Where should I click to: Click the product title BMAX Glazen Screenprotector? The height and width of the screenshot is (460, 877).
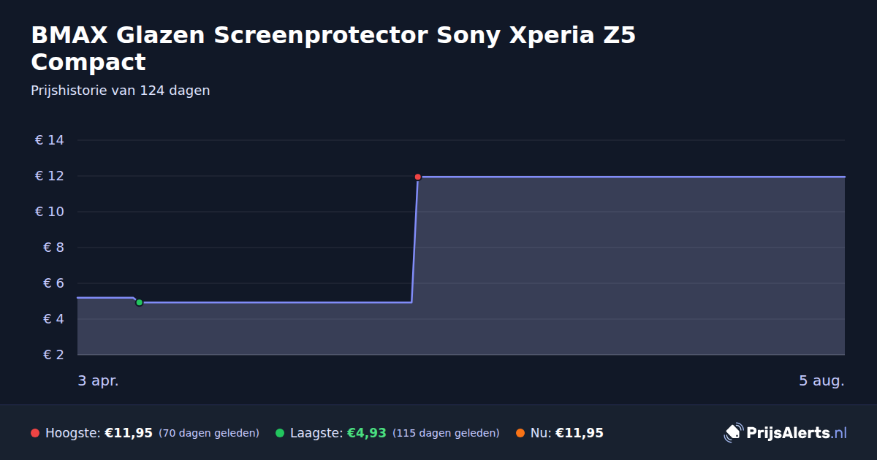333,48
